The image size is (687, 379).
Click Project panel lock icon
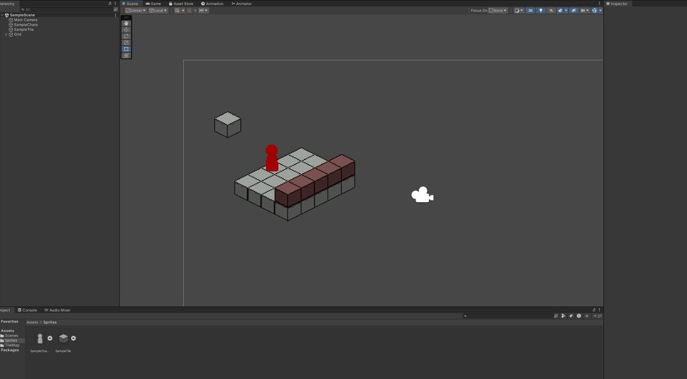click(x=594, y=310)
